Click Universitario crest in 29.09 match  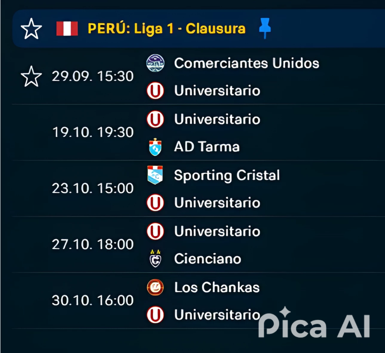[x=155, y=90]
